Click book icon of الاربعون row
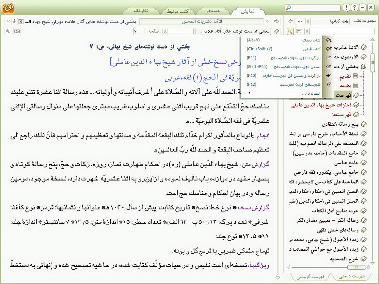 [363, 57]
